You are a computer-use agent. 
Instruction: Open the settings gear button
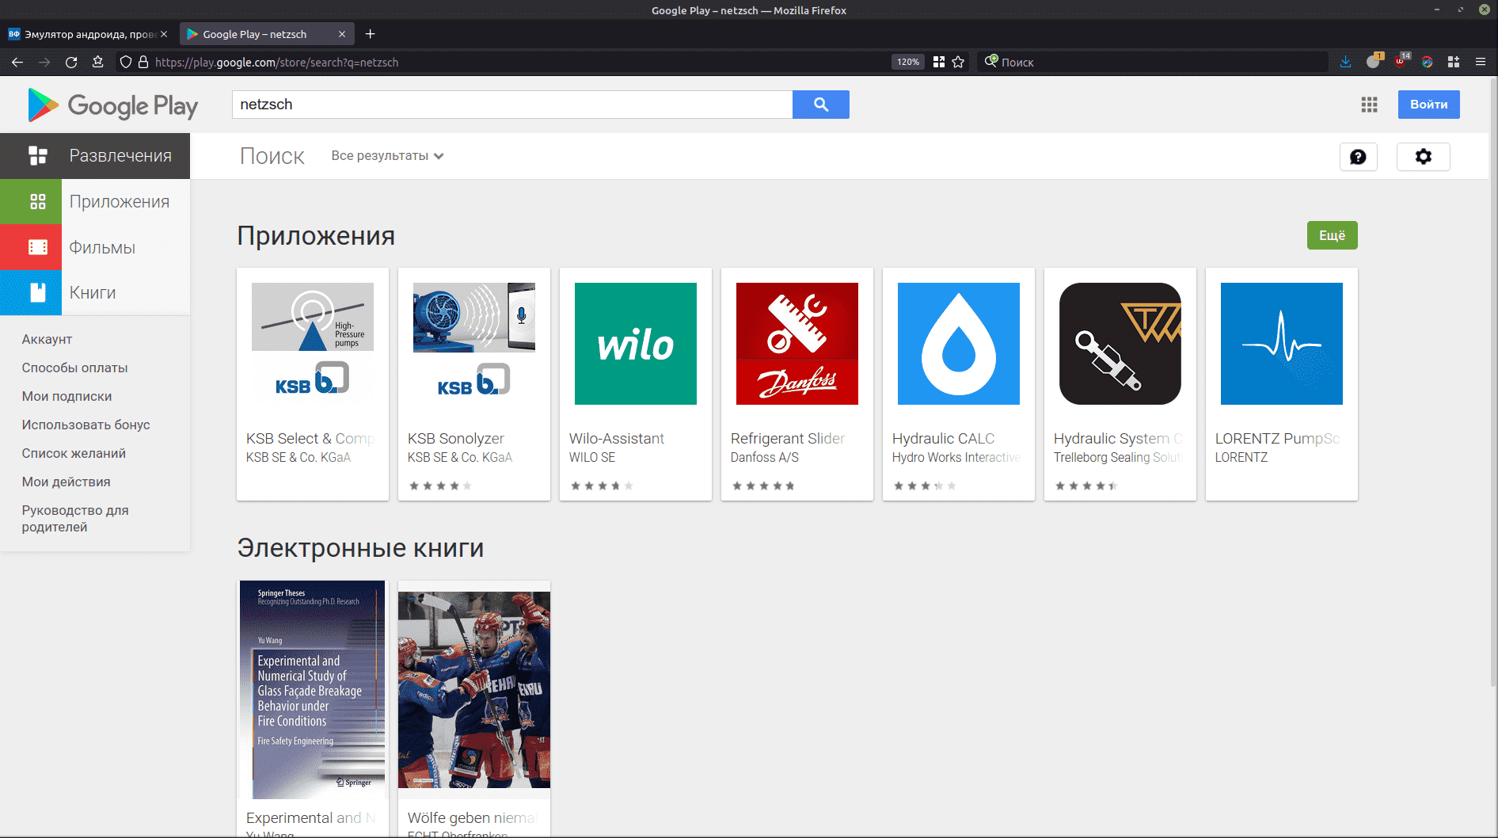tap(1423, 157)
